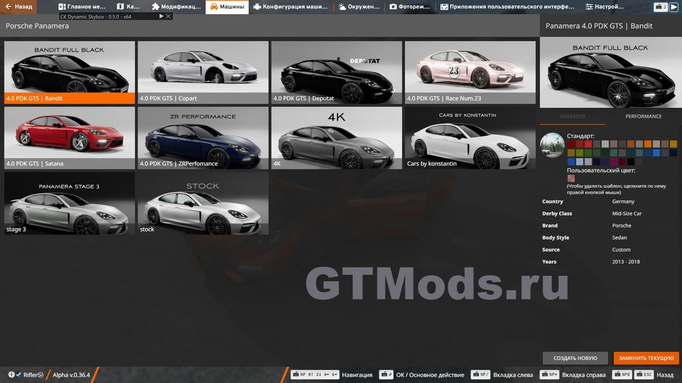Click the Steam icon beside Rifler
Image resolution: width=682 pixels, height=383 pixels.
pyautogui.click(x=18, y=375)
